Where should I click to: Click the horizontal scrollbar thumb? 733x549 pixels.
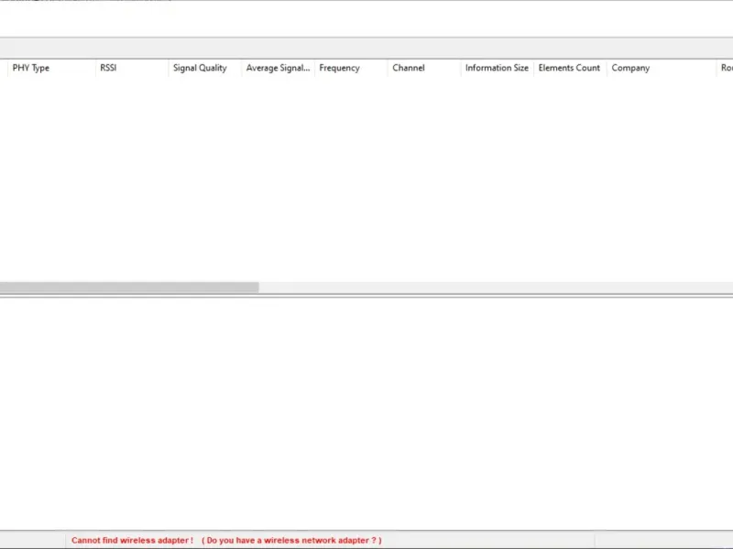click(129, 287)
